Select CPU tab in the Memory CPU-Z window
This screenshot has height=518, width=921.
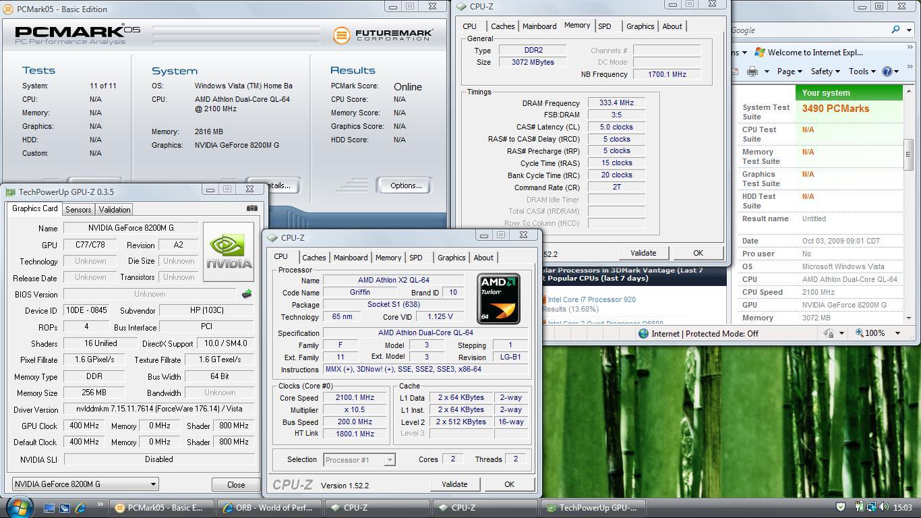(470, 26)
